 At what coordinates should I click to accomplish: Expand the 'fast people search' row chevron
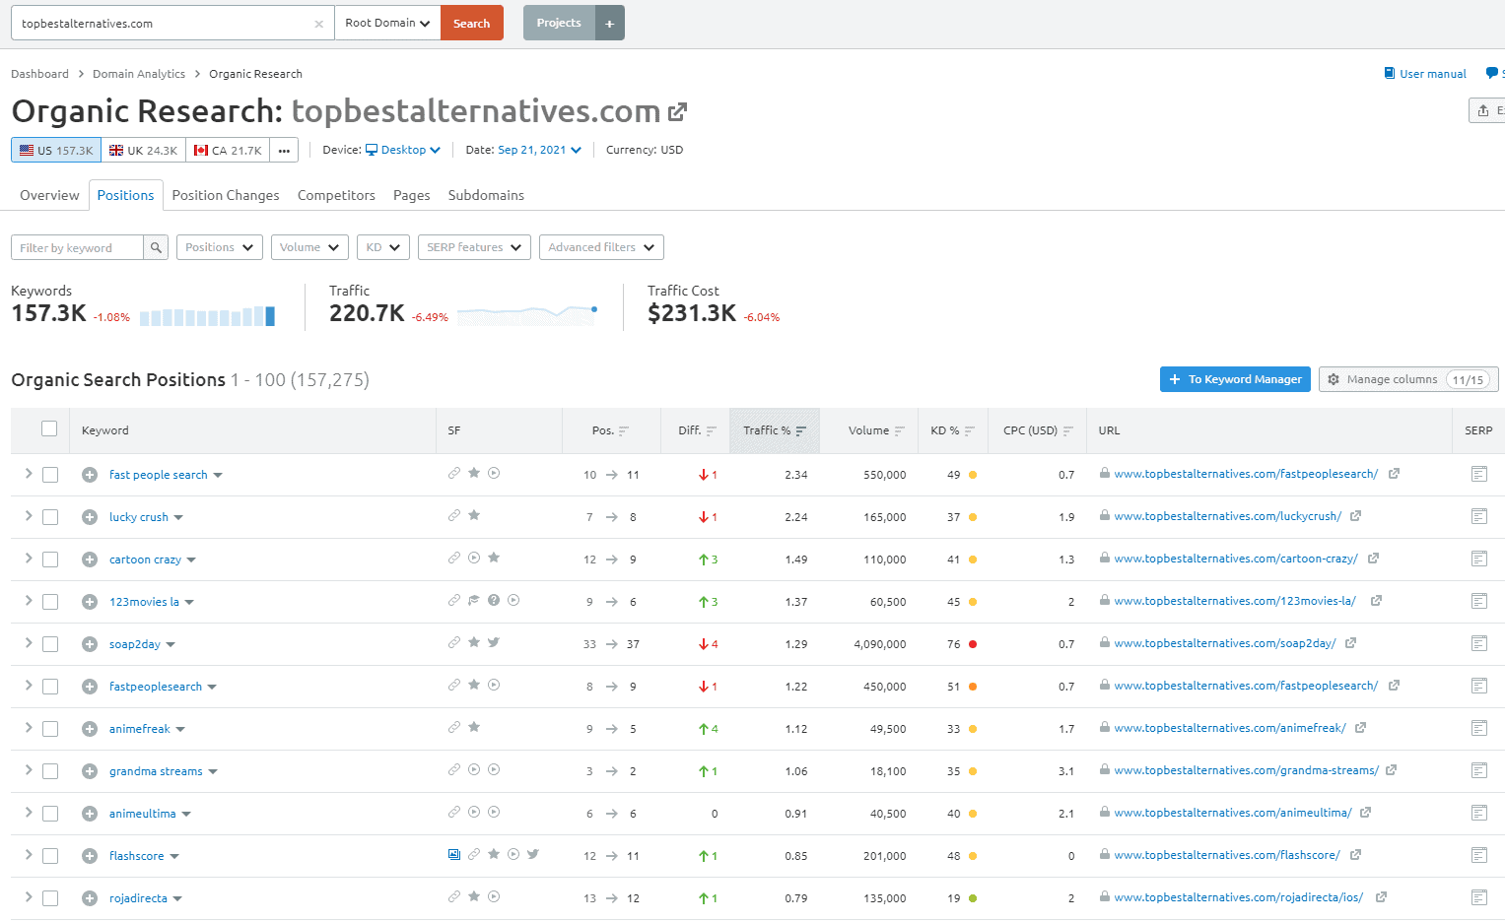[29, 474]
